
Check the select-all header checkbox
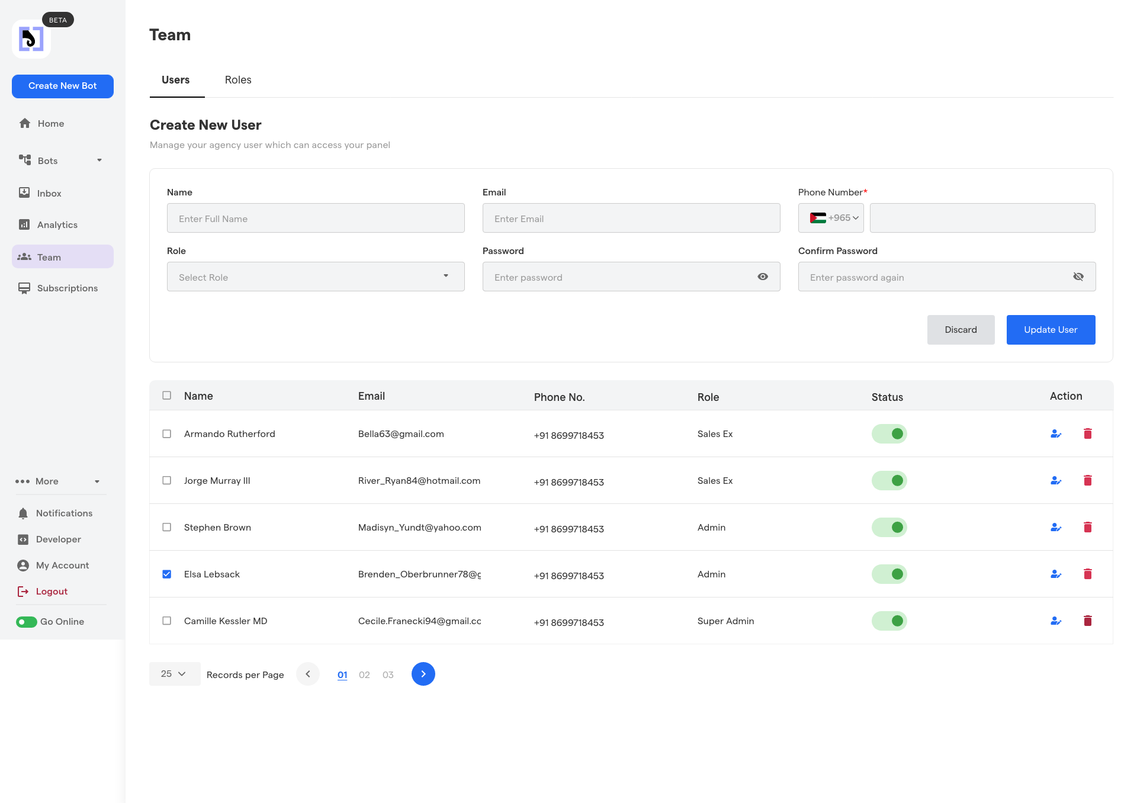point(167,396)
